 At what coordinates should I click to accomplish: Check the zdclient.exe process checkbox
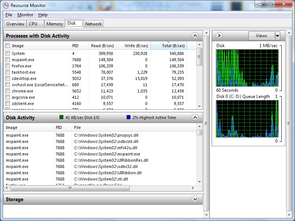coord(7,104)
